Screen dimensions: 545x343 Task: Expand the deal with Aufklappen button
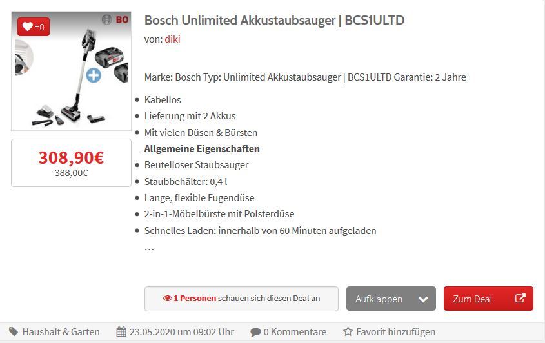[x=391, y=299]
